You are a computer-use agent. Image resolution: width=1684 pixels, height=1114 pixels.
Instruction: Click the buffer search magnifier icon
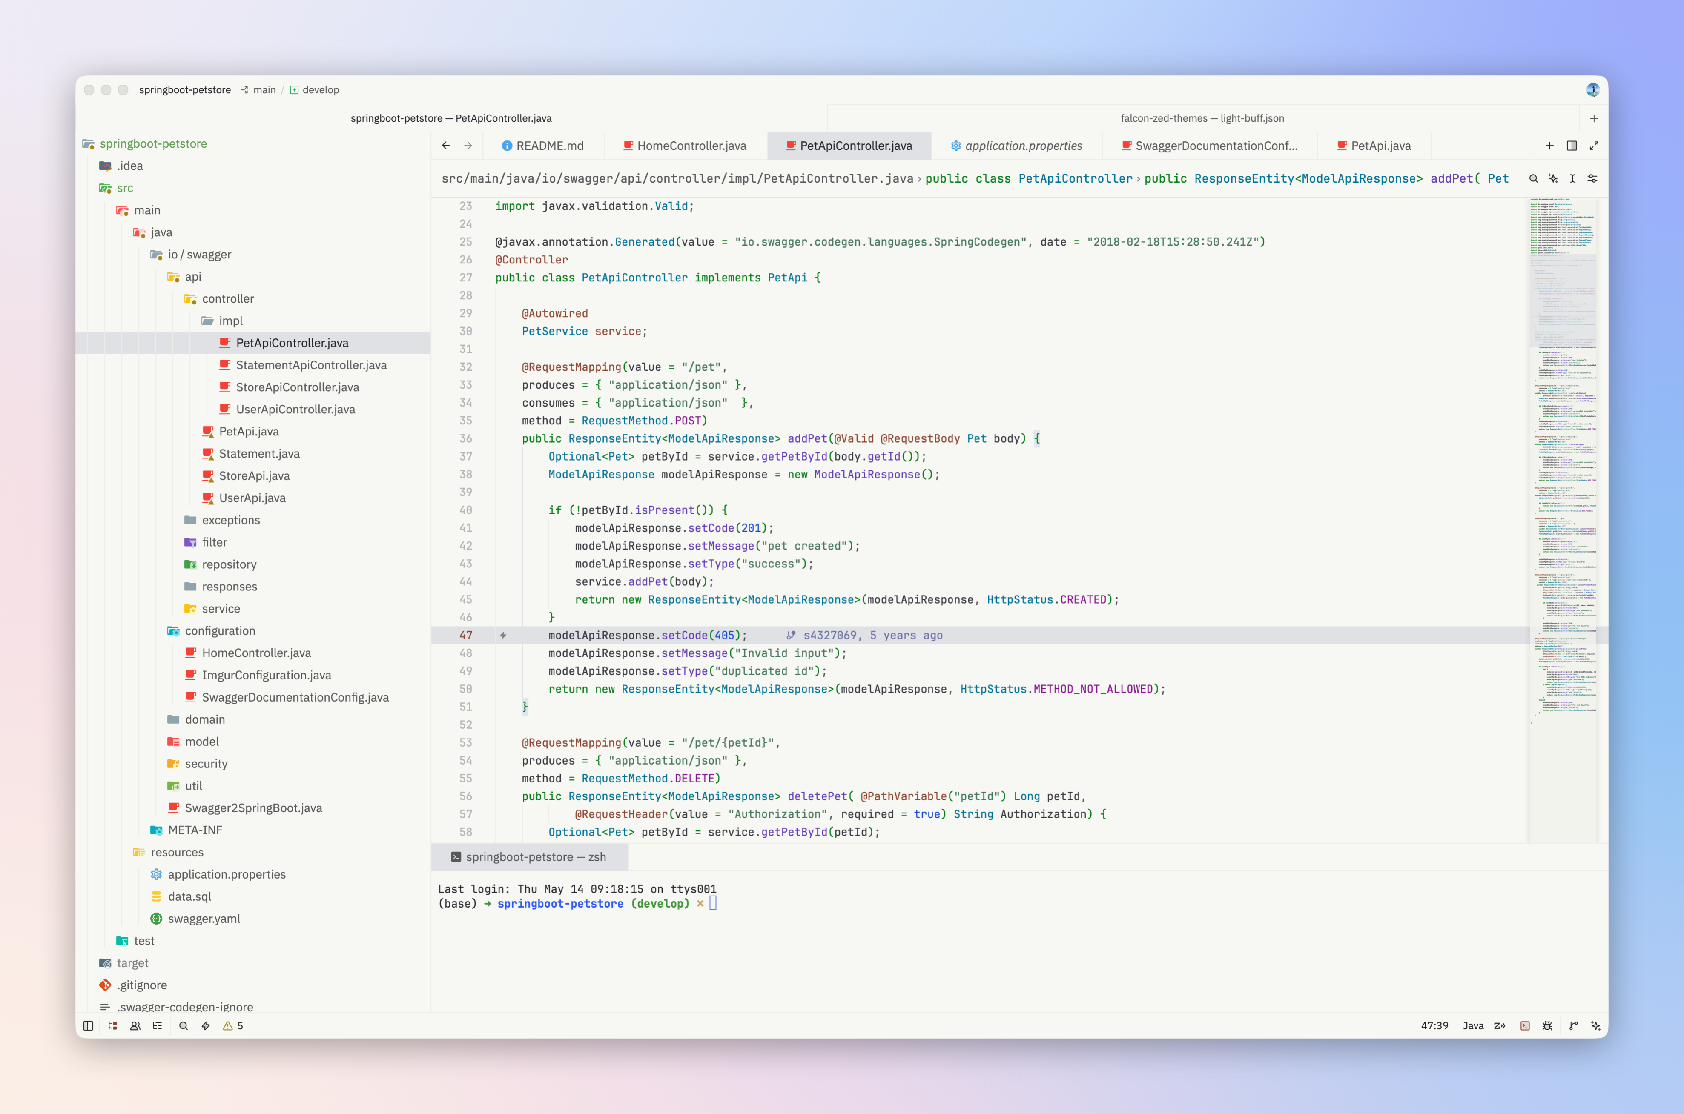[1533, 179]
